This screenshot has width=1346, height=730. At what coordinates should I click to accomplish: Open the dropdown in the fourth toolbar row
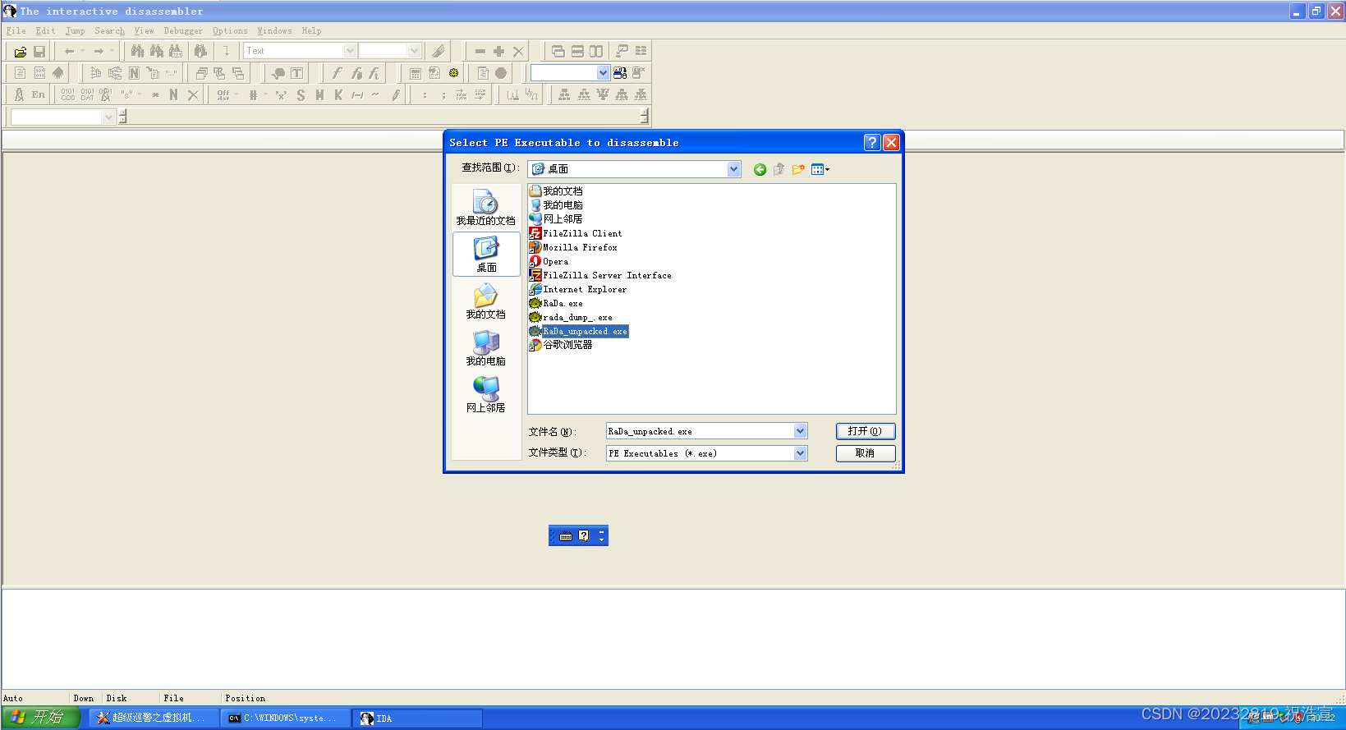coord(108,117)
